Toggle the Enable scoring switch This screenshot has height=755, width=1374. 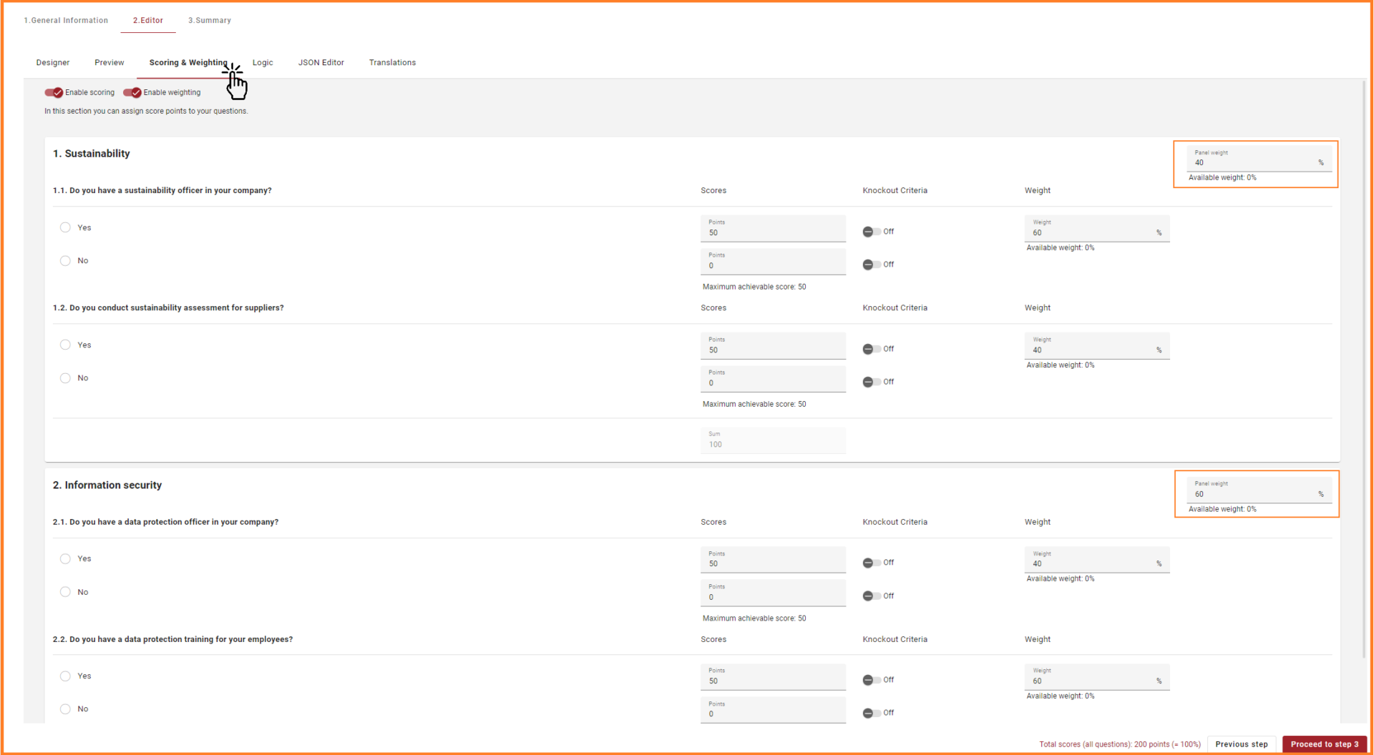[x=54, y=92]
